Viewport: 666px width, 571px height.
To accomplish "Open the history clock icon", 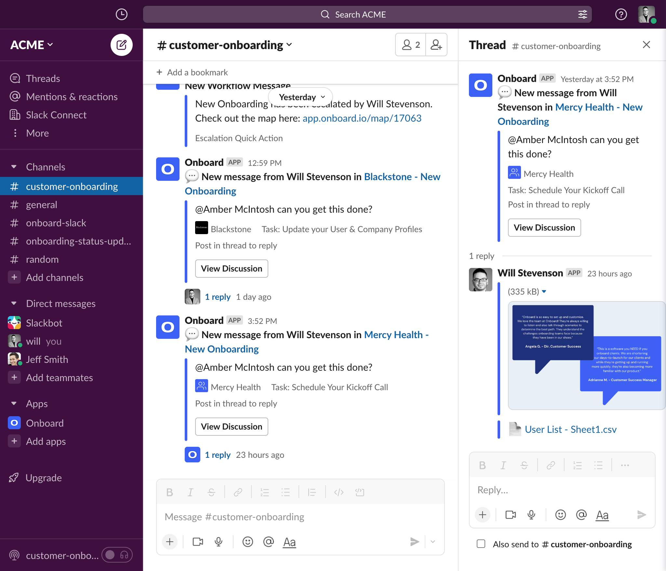I will 122,14.
